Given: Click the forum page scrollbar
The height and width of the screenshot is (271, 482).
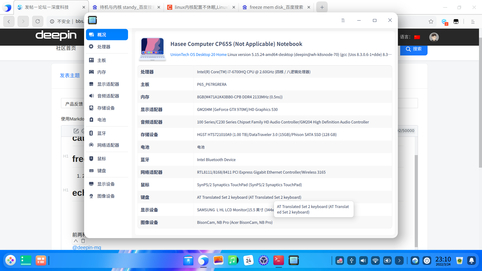Looking at the screenshot, I should [x=480, y=100].
